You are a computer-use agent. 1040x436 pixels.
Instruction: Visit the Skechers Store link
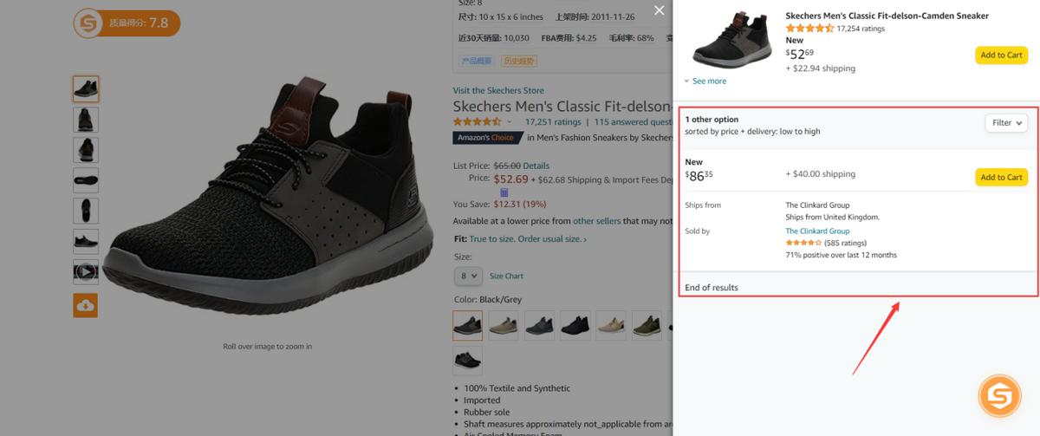click(x=498, y=90)
